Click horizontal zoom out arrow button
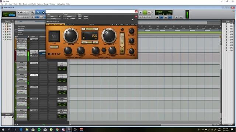 19,13
